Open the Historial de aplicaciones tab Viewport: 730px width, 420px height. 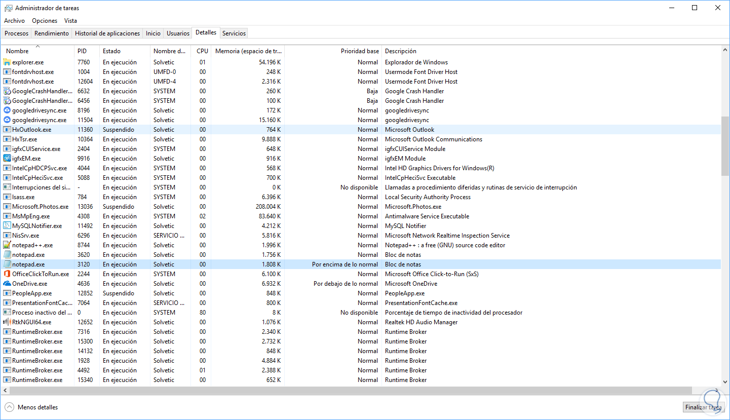[x=107, y=33]
